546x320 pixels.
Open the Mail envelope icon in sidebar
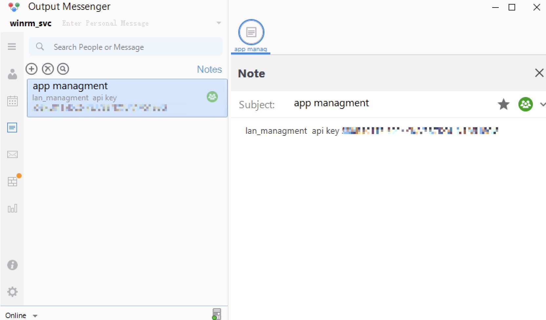point(12,154)
